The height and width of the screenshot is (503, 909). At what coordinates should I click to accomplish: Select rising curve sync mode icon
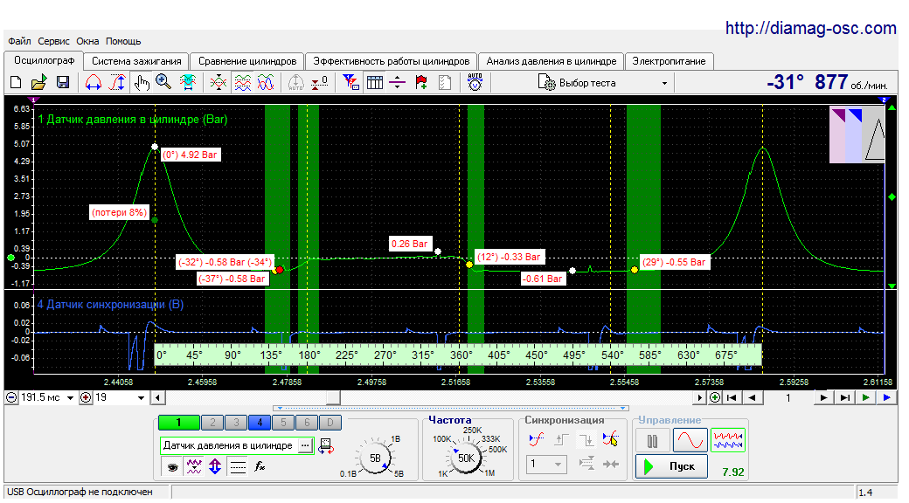point(537,440)
